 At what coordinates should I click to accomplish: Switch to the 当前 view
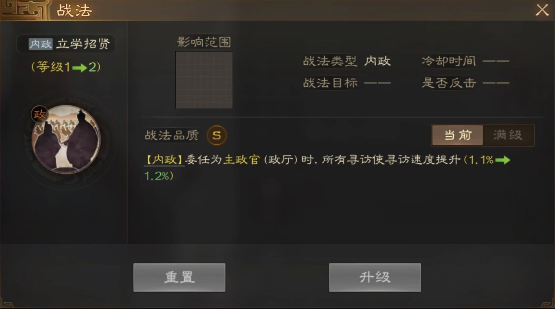point(457,135)
